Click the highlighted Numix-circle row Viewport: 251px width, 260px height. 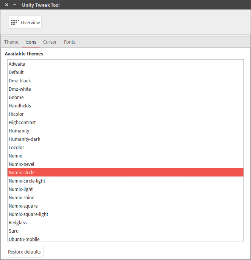click(x=126, y=172)
